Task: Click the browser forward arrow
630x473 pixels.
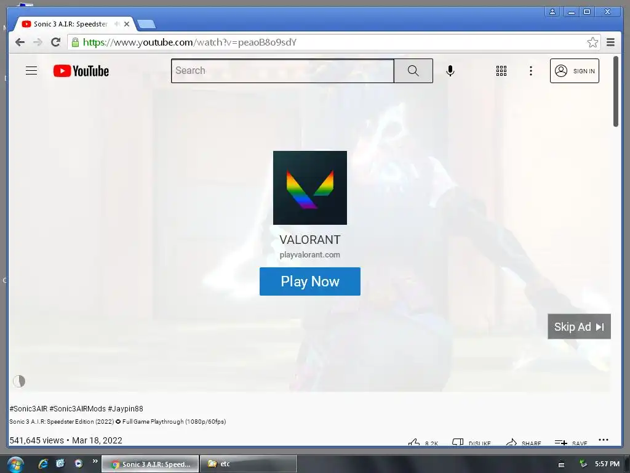Action: (x=38, y=42)
